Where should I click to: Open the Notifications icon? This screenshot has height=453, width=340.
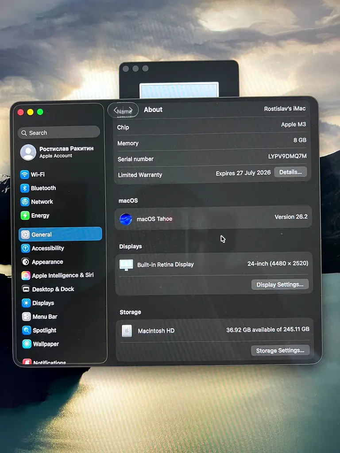27,361
